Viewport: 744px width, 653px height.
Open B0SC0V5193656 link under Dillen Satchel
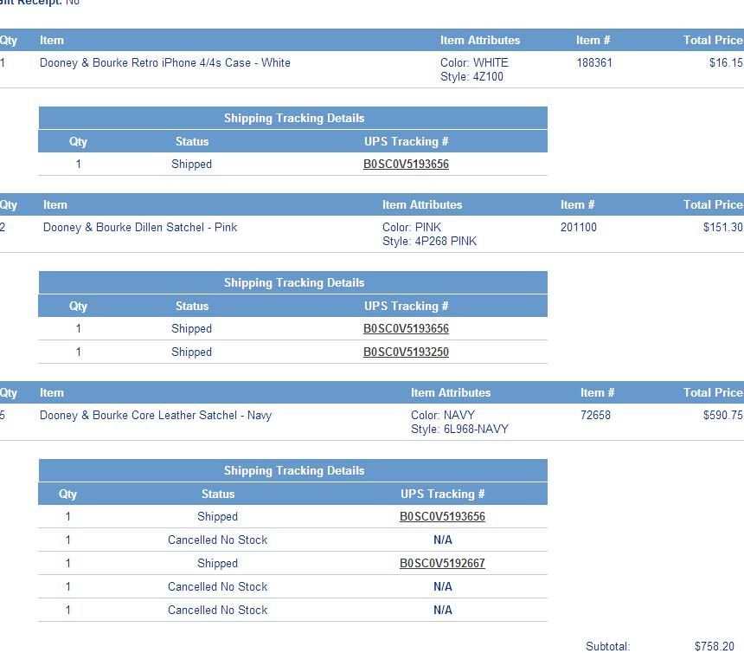coord(406,329)
